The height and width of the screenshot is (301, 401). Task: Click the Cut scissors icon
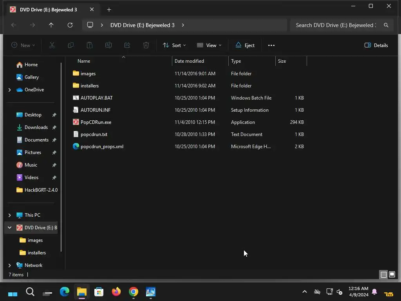(x=52, y=45)
